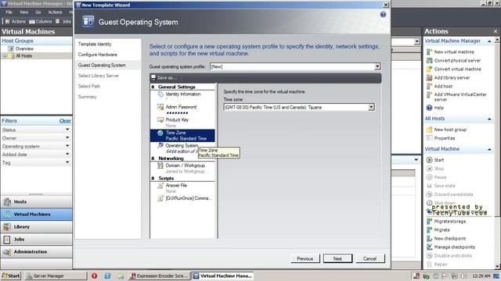Open Expression Encoder from the taskbar
Screen dimensions: 501x281
pos(160,276)
